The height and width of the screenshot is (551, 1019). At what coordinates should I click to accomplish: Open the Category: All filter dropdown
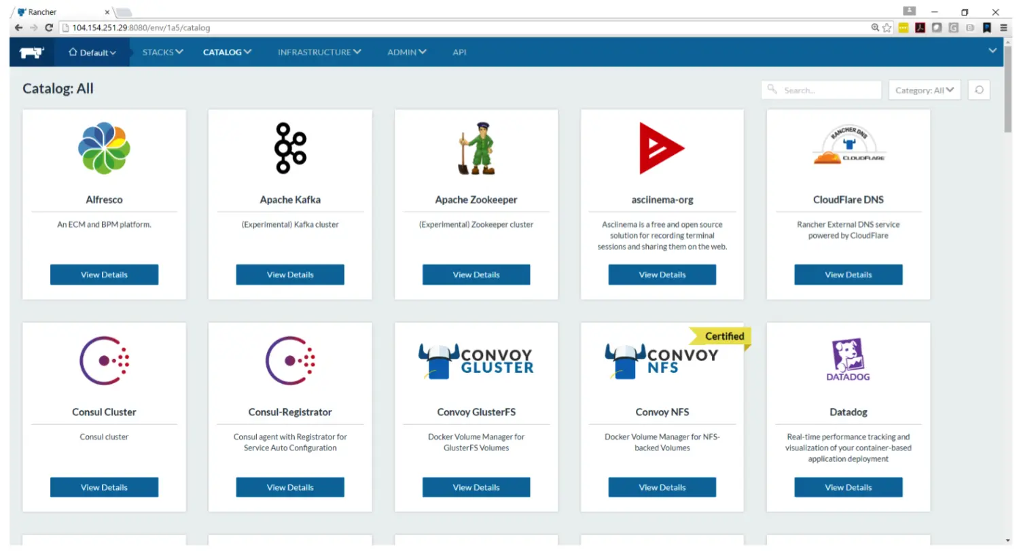(925, 90)
